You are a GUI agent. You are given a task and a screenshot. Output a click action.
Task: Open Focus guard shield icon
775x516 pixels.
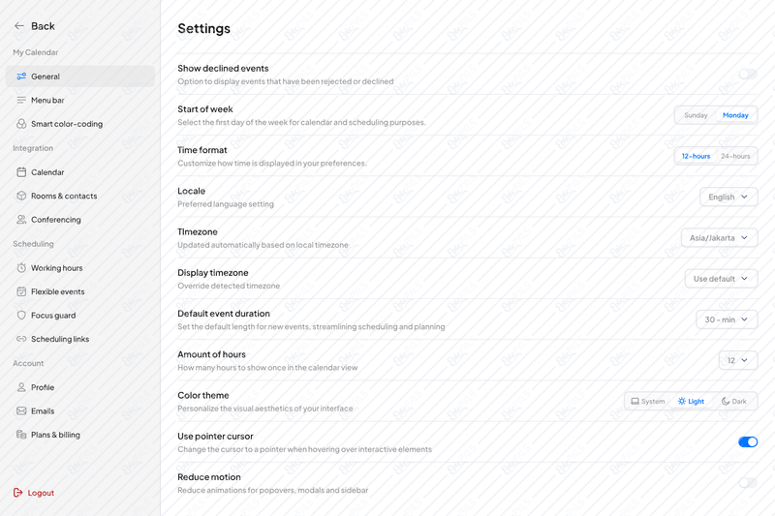tap(21, 316)
